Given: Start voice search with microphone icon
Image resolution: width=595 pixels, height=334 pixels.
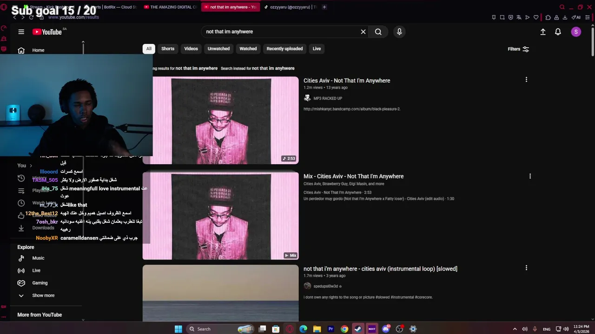Looking at the screenshot, I should 399,32.
